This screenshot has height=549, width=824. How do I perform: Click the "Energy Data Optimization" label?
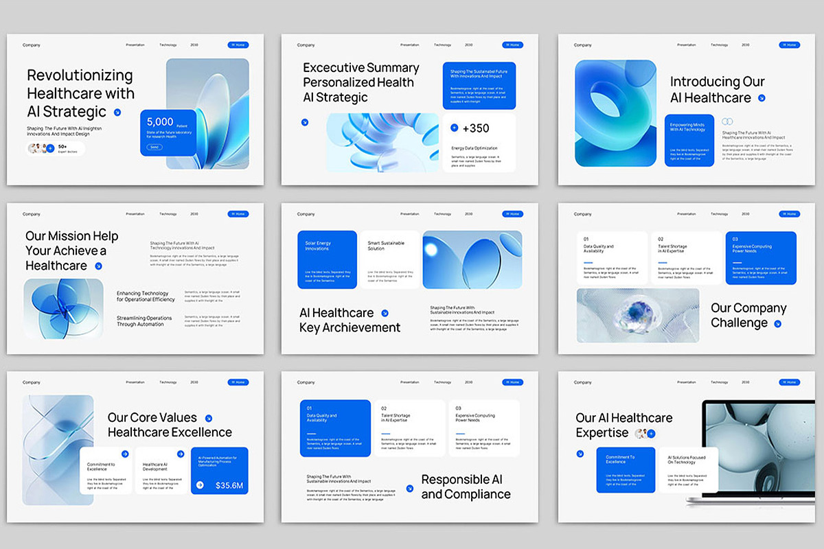[474, 148]
